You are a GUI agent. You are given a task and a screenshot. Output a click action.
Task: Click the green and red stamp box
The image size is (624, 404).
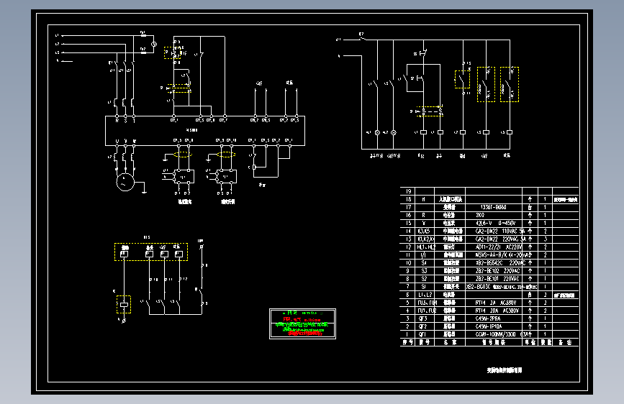pos(302,323)
